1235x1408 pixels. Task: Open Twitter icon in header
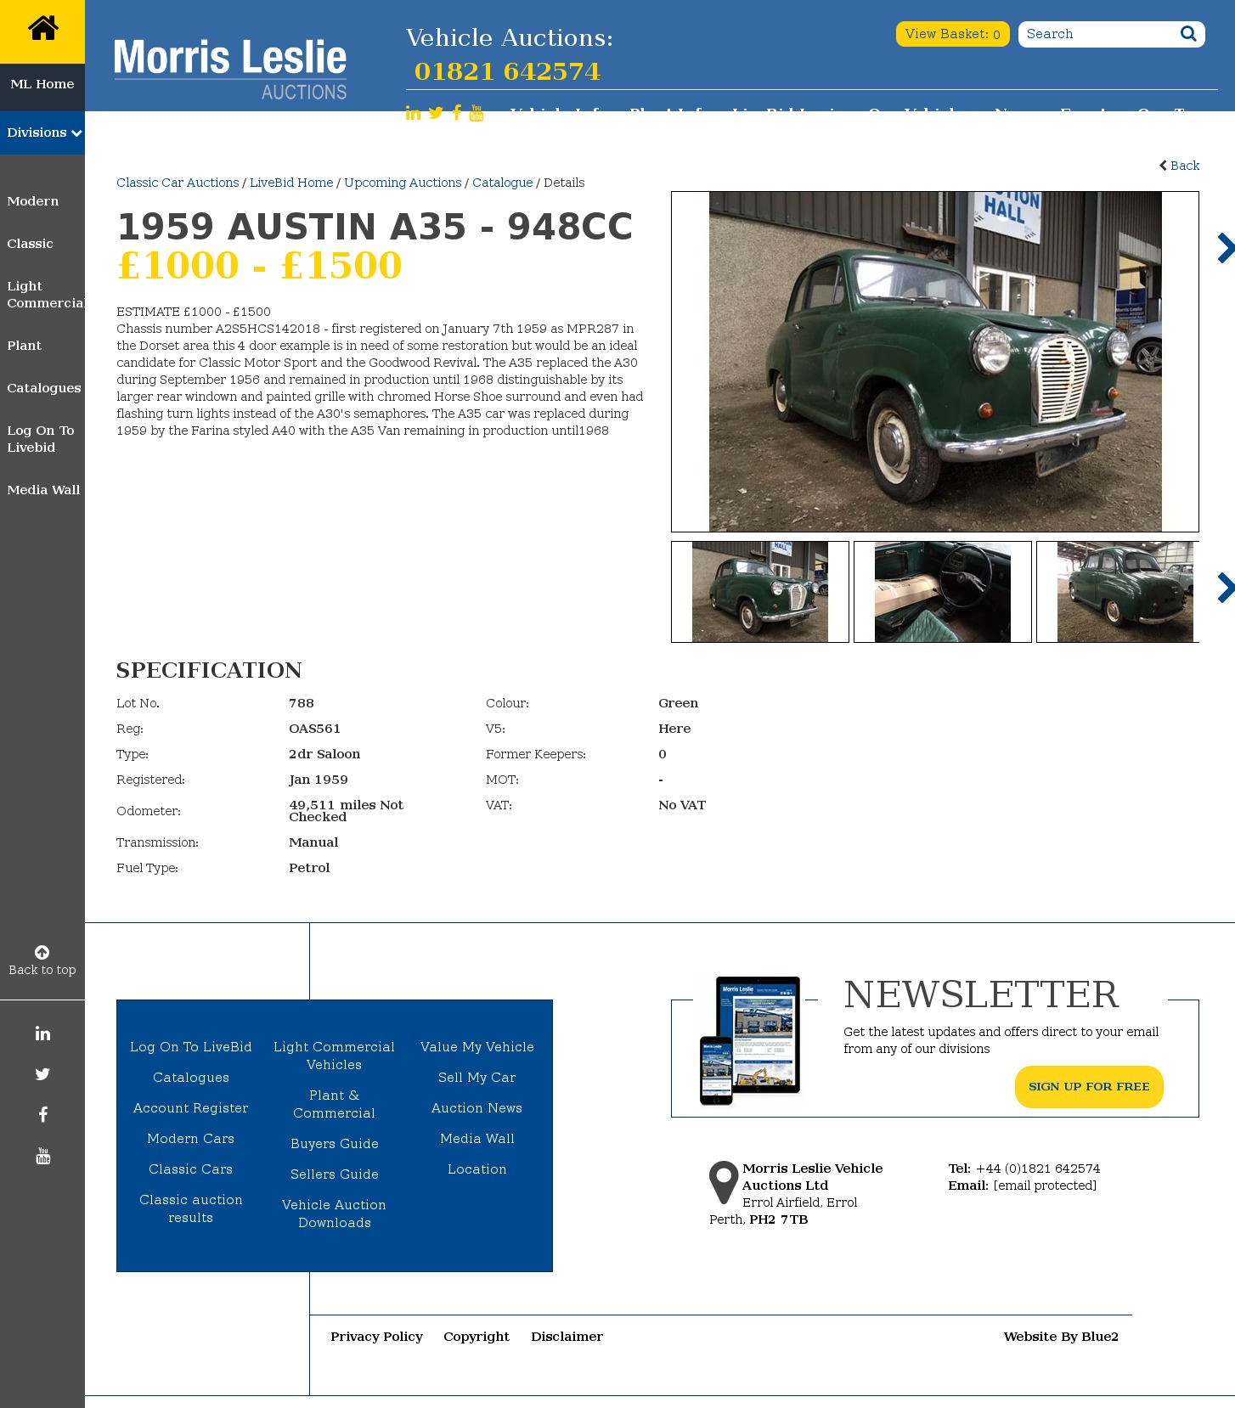(x=436, y=113)
